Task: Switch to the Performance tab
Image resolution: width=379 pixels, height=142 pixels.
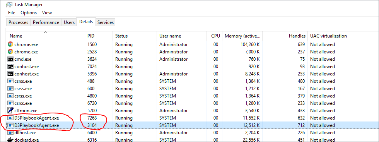Action: (46, 22)
